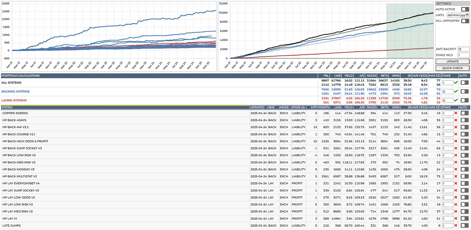Screen dimensions: 471x230
Task: Click the POINTS column header
Action: 324,107
